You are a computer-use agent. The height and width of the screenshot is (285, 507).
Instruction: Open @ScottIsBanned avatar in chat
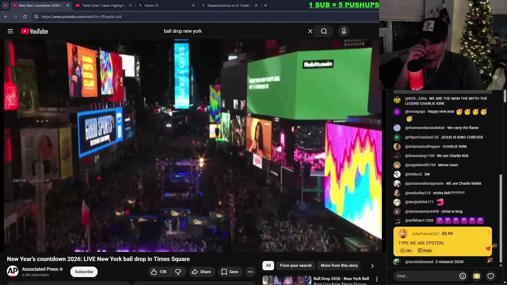(397, 262)
